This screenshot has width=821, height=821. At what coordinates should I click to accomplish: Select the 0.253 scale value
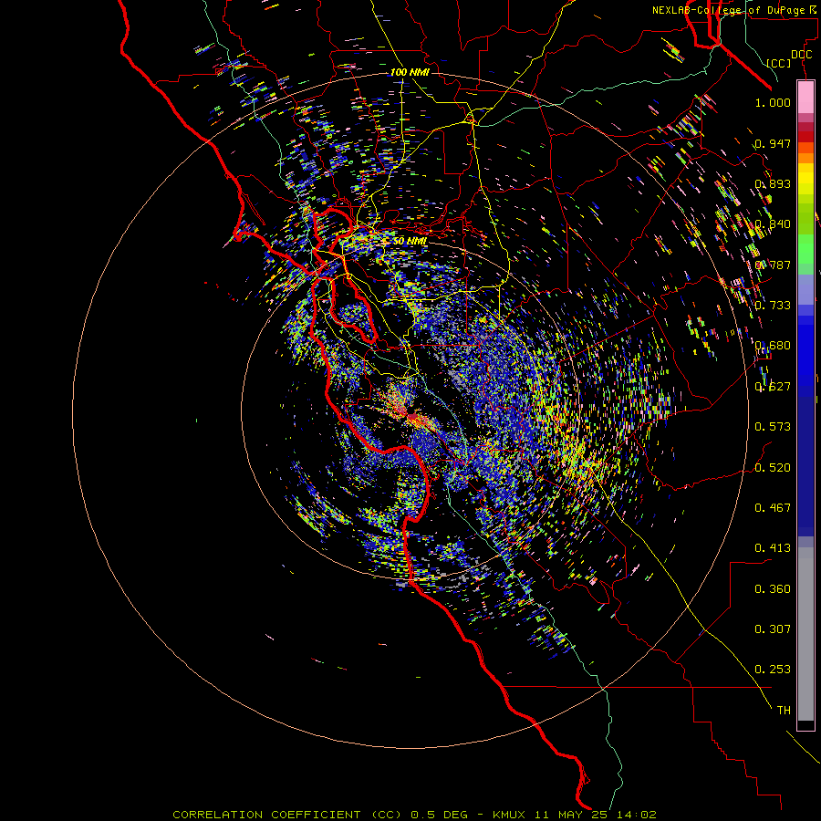point(773,670)
